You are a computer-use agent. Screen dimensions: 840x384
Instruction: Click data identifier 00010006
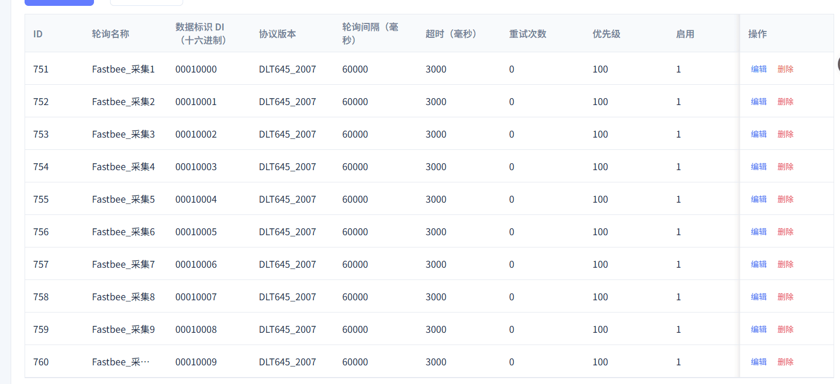click(x=196, y=264)
